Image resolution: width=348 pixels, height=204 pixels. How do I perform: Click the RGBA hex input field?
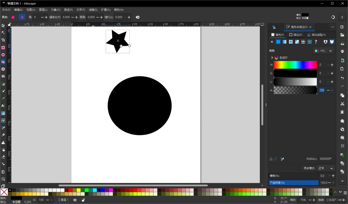[326, 159]
